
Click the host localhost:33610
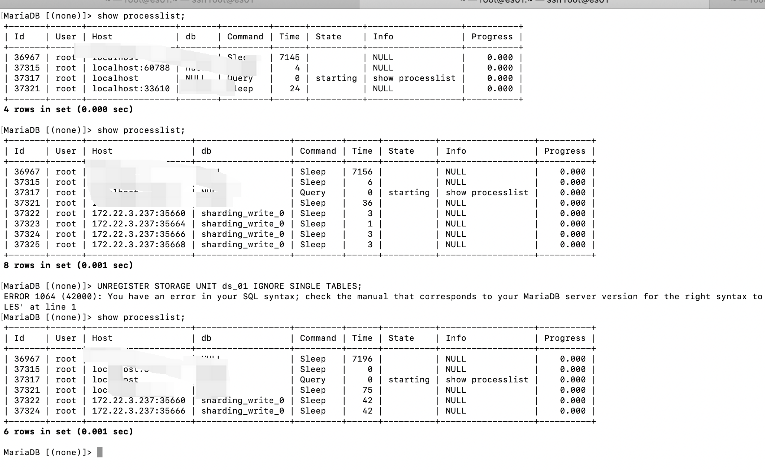(x=131, y=89)
